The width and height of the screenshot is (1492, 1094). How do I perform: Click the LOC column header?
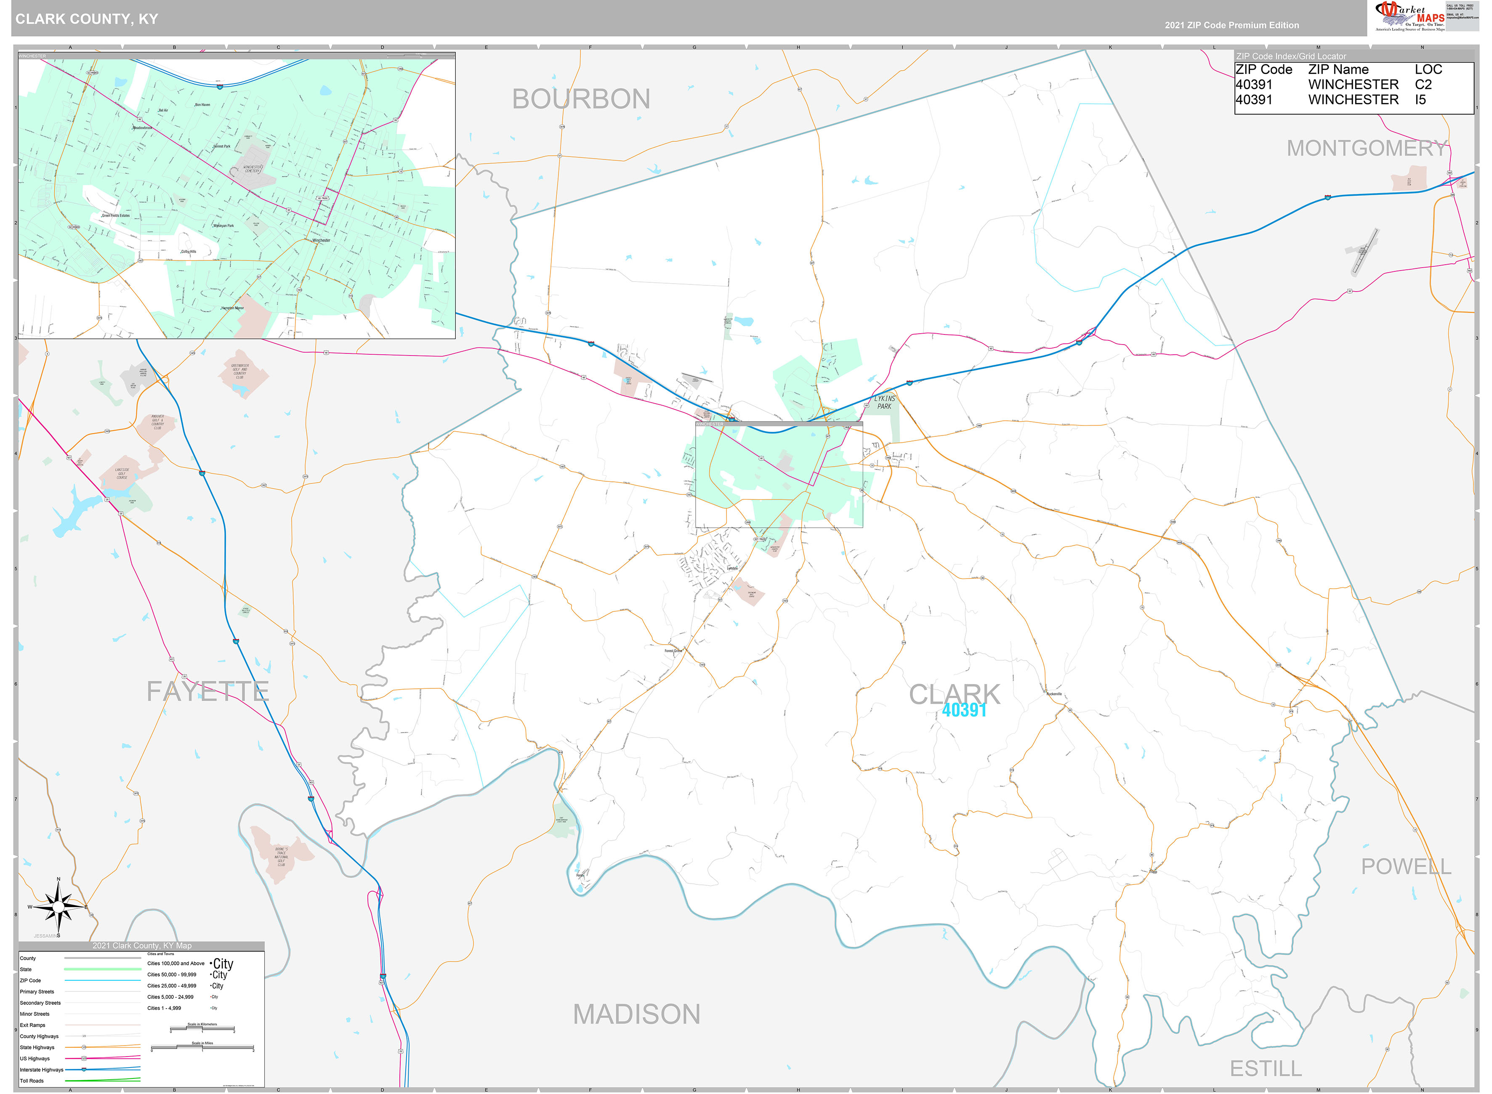(1428, 69)
